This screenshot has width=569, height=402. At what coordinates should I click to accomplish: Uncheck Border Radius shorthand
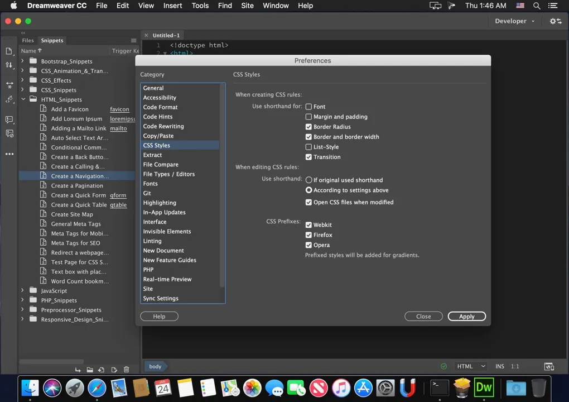(x=308, y=127)
